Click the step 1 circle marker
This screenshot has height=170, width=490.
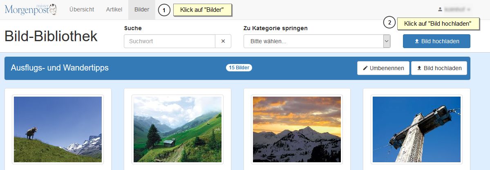pyautogui.click(x=164, y=10)
